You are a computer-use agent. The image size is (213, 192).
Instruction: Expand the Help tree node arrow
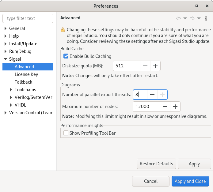click(x=6, y=36)
